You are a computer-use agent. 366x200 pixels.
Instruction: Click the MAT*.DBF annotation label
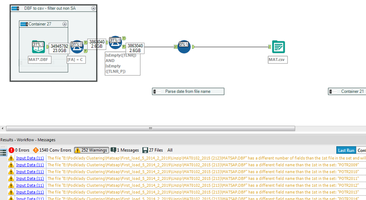coord(40,60)
